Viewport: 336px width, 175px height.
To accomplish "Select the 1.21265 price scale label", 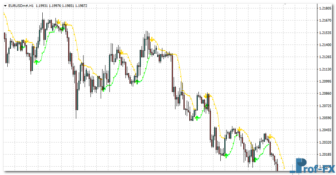I will 325,57.
